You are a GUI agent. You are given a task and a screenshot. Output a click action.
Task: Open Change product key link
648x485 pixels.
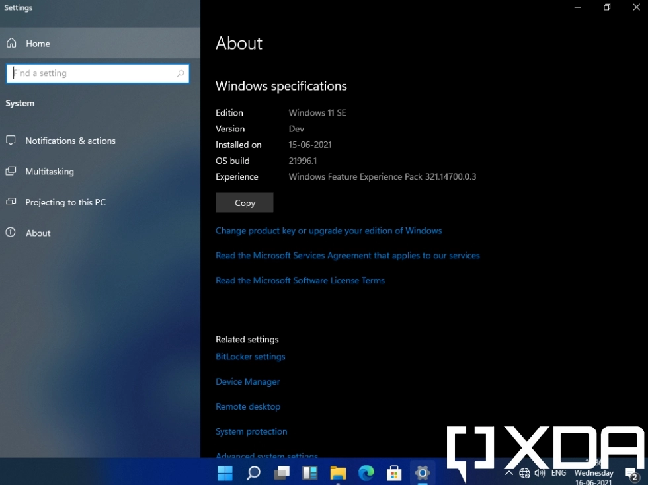(x=329, y=231)
